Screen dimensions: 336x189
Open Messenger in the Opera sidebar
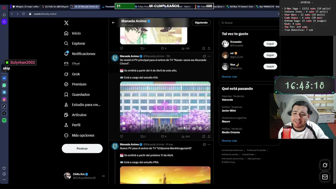click(4, 78)
